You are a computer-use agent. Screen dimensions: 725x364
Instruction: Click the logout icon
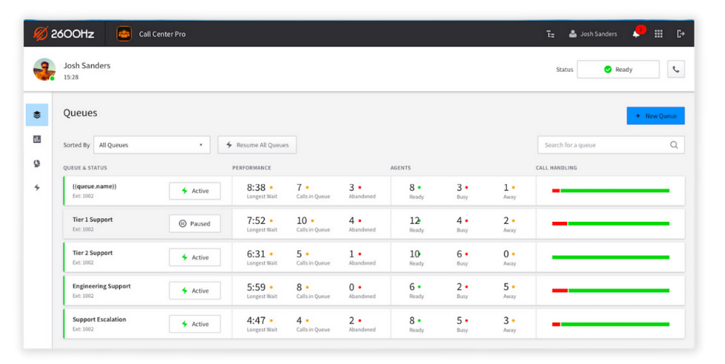point(681,34)
